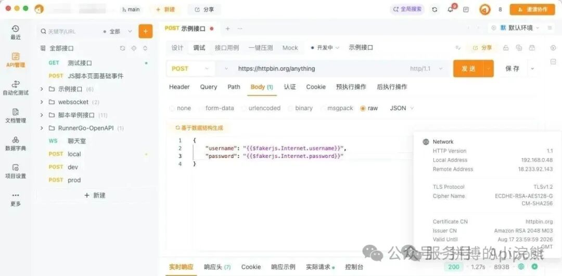
Task: Expand the RunnerGo-OpenAPI folder
Action: pyautogui.click(x=42, y=128)
